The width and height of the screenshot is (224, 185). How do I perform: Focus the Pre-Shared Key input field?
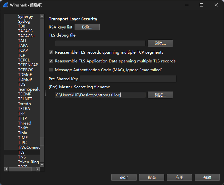(128, 79)
